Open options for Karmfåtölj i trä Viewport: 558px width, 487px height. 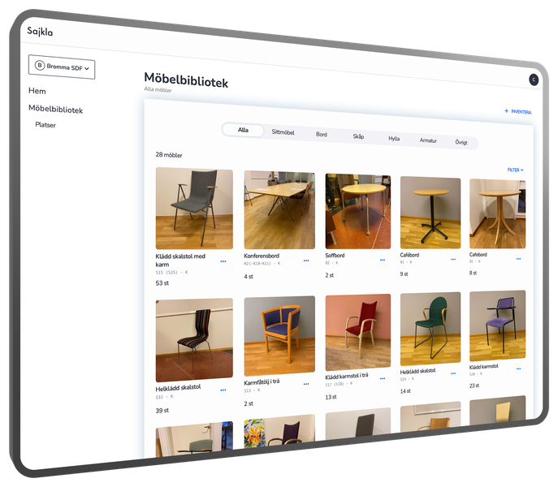click(x=306, y=384)
